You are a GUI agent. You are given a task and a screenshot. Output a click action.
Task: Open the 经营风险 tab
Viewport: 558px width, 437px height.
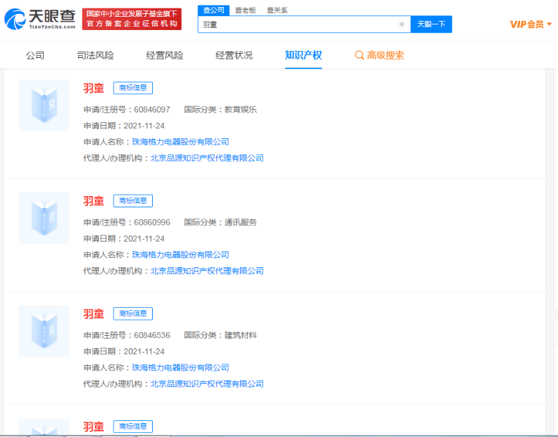click(x=165, y=55)
